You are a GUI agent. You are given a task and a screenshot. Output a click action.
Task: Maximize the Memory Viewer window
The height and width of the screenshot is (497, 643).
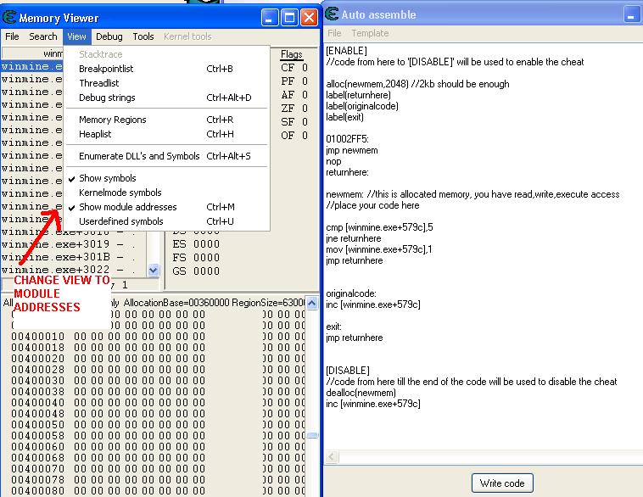click(289, 18)
